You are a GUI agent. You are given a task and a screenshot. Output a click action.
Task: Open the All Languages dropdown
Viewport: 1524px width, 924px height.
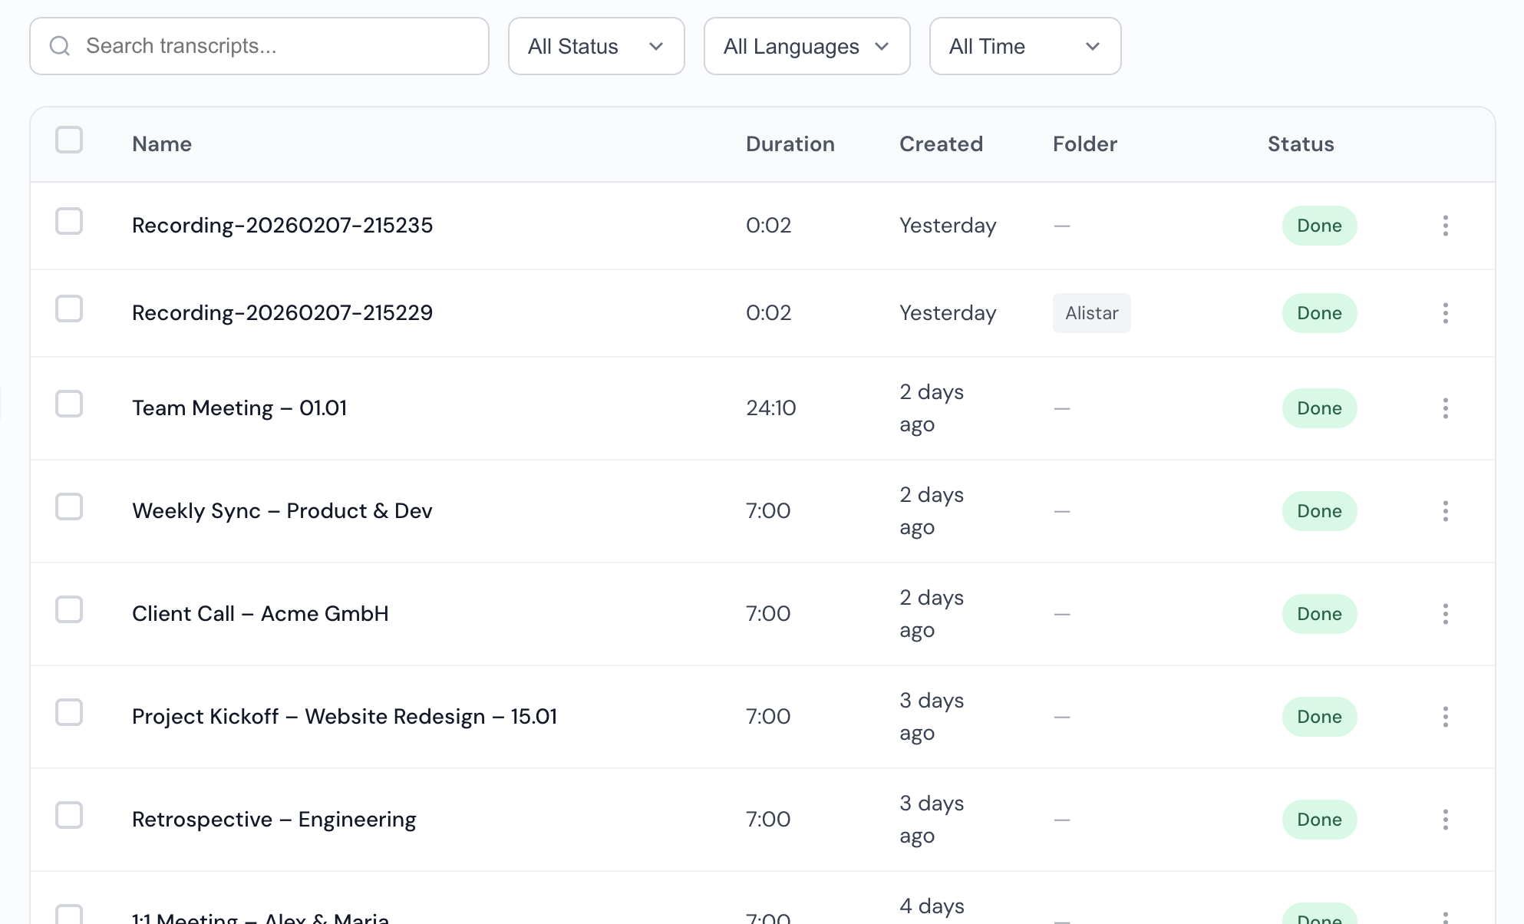click(807, 46)
